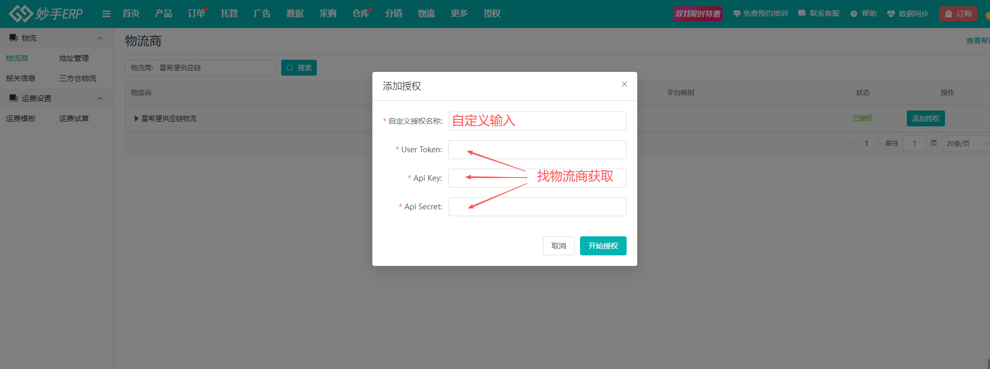The height and width of the screenshot is (369, 990).
Task: Open 联系客服 chat icon
Action: 802,14
